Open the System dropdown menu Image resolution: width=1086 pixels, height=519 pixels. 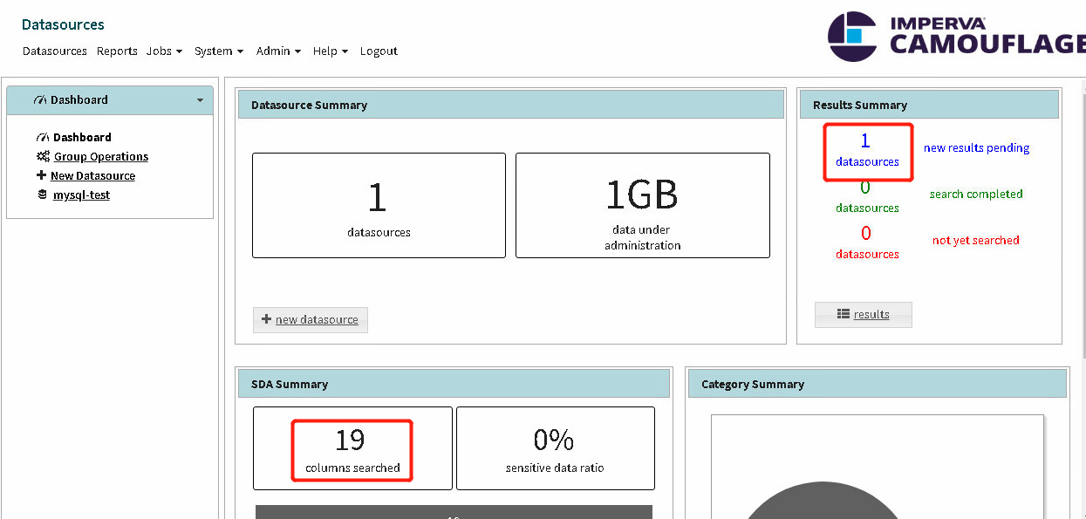coord(219,51)
